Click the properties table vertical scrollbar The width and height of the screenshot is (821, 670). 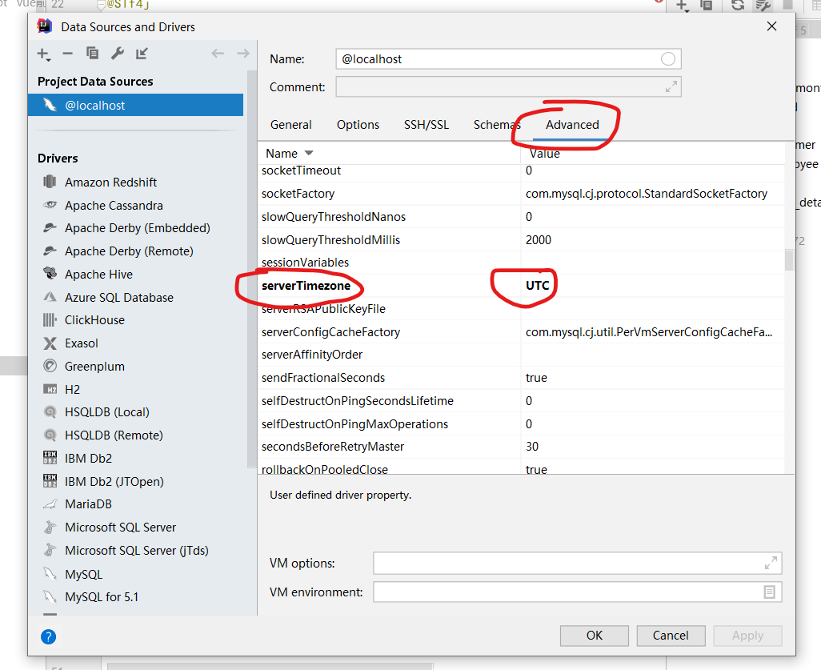tap(789, 260)
